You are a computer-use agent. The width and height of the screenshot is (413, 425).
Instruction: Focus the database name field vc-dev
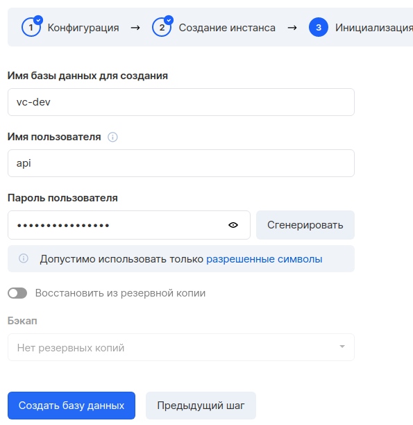click(181, 102)
